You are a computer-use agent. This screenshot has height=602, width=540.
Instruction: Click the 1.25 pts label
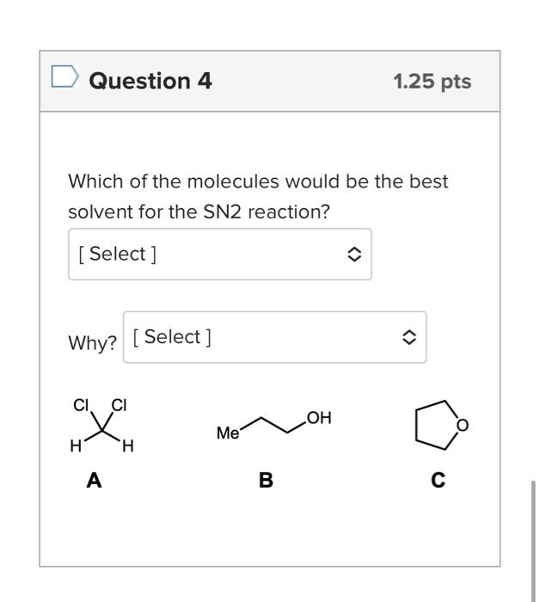(x=433, y=82)
